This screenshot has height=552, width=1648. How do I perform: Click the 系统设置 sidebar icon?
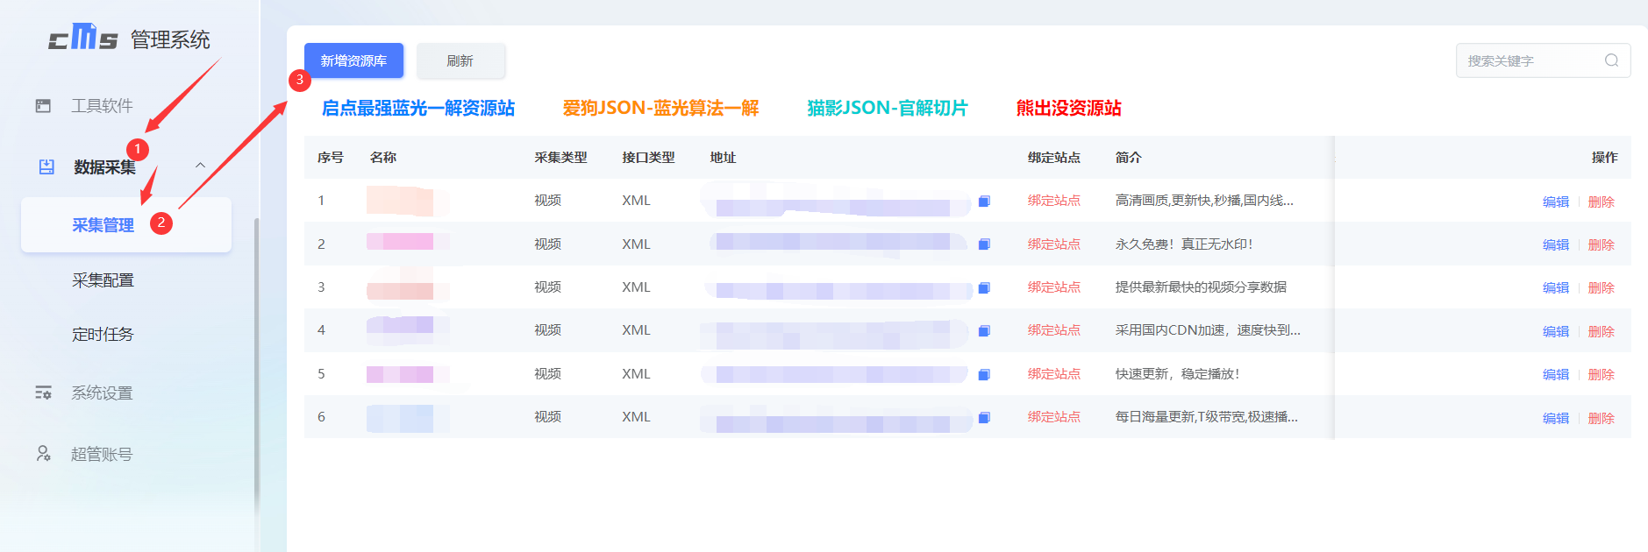pyautogui.click(x=43, y=393)
